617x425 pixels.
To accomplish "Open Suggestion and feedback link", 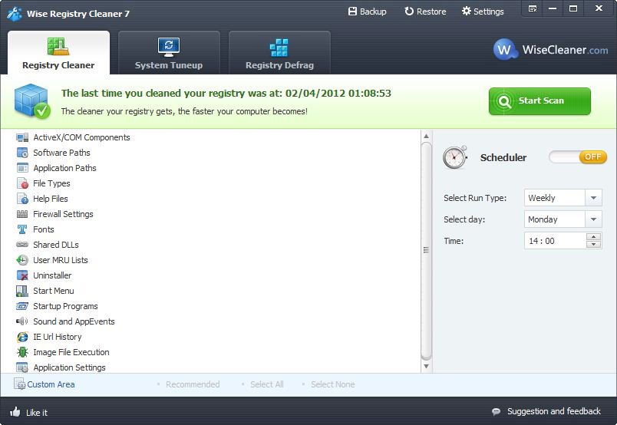I will click(x=553, y=411).
